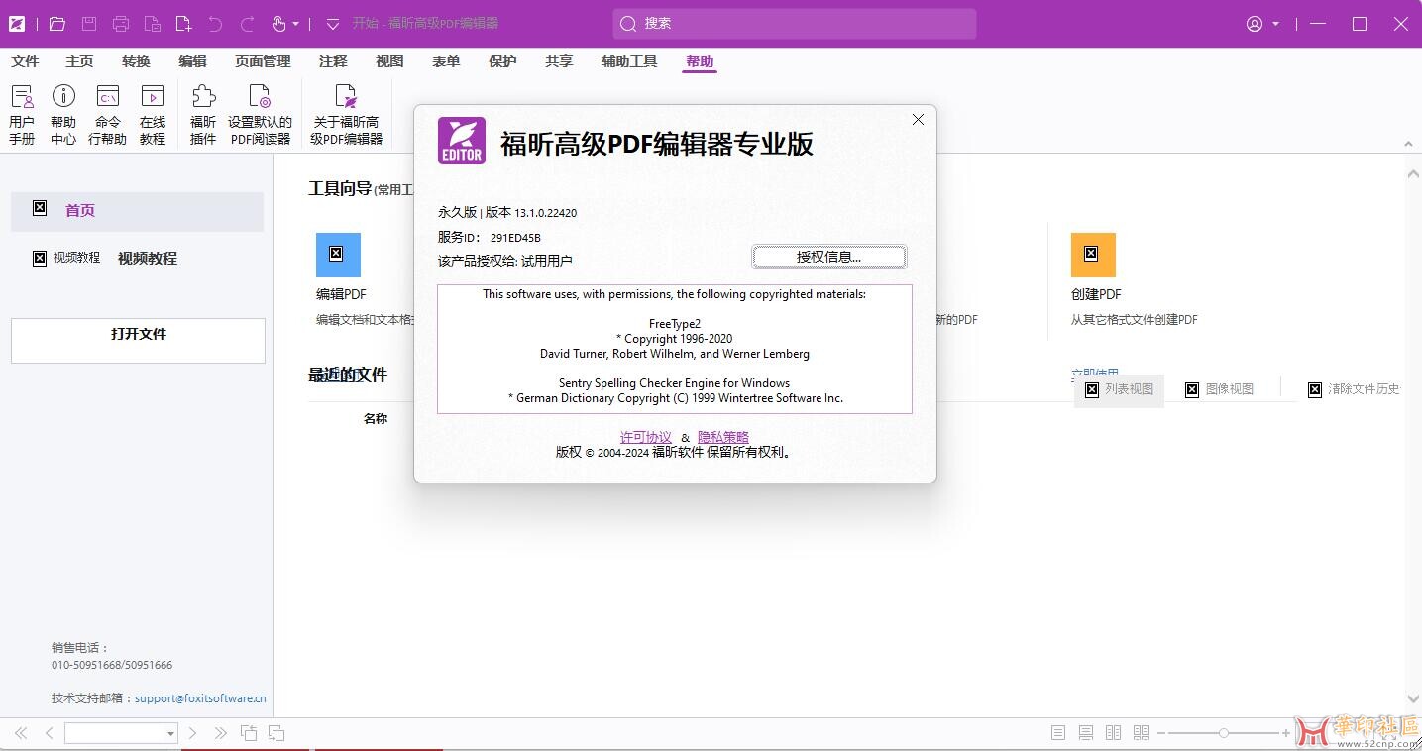The width and height of the screenshot is (1422, 751).
Task: Switch to the Convert (转换) tab
Action: tap(136, 61)
